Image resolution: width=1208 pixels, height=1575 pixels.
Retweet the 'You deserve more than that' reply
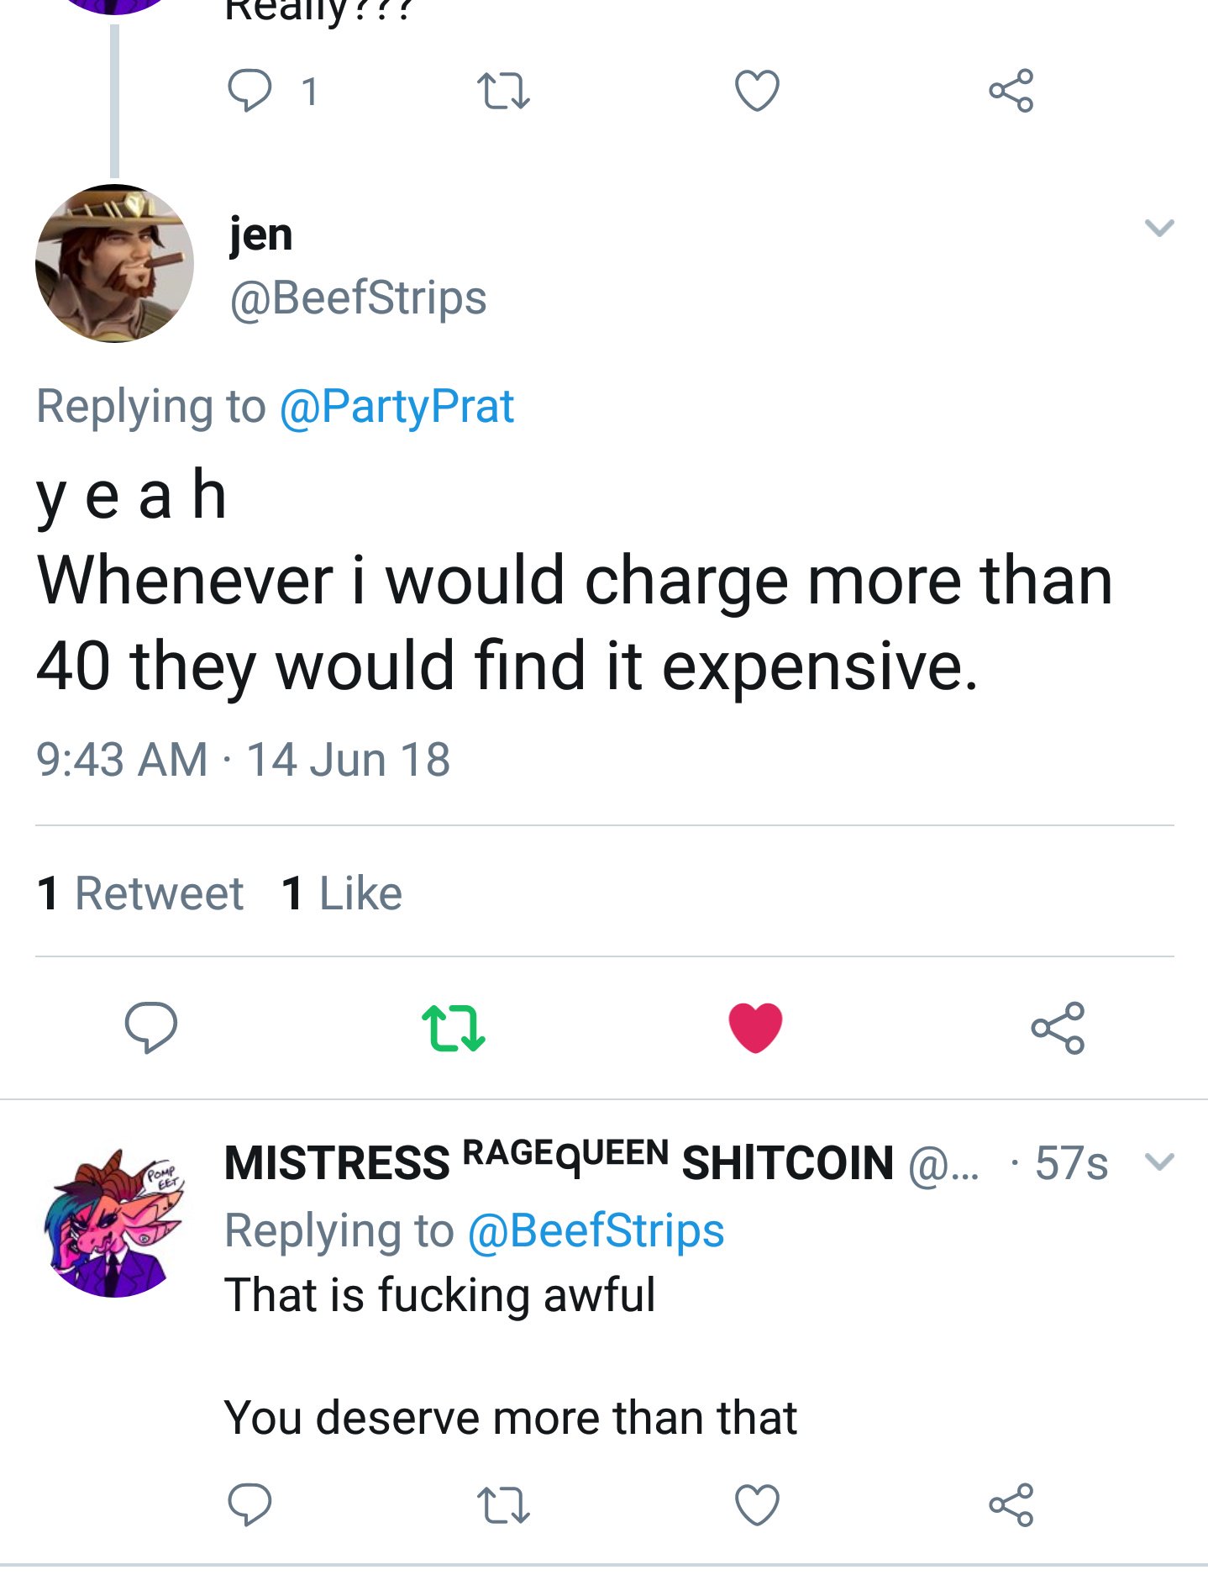[x=503, y=1504]
